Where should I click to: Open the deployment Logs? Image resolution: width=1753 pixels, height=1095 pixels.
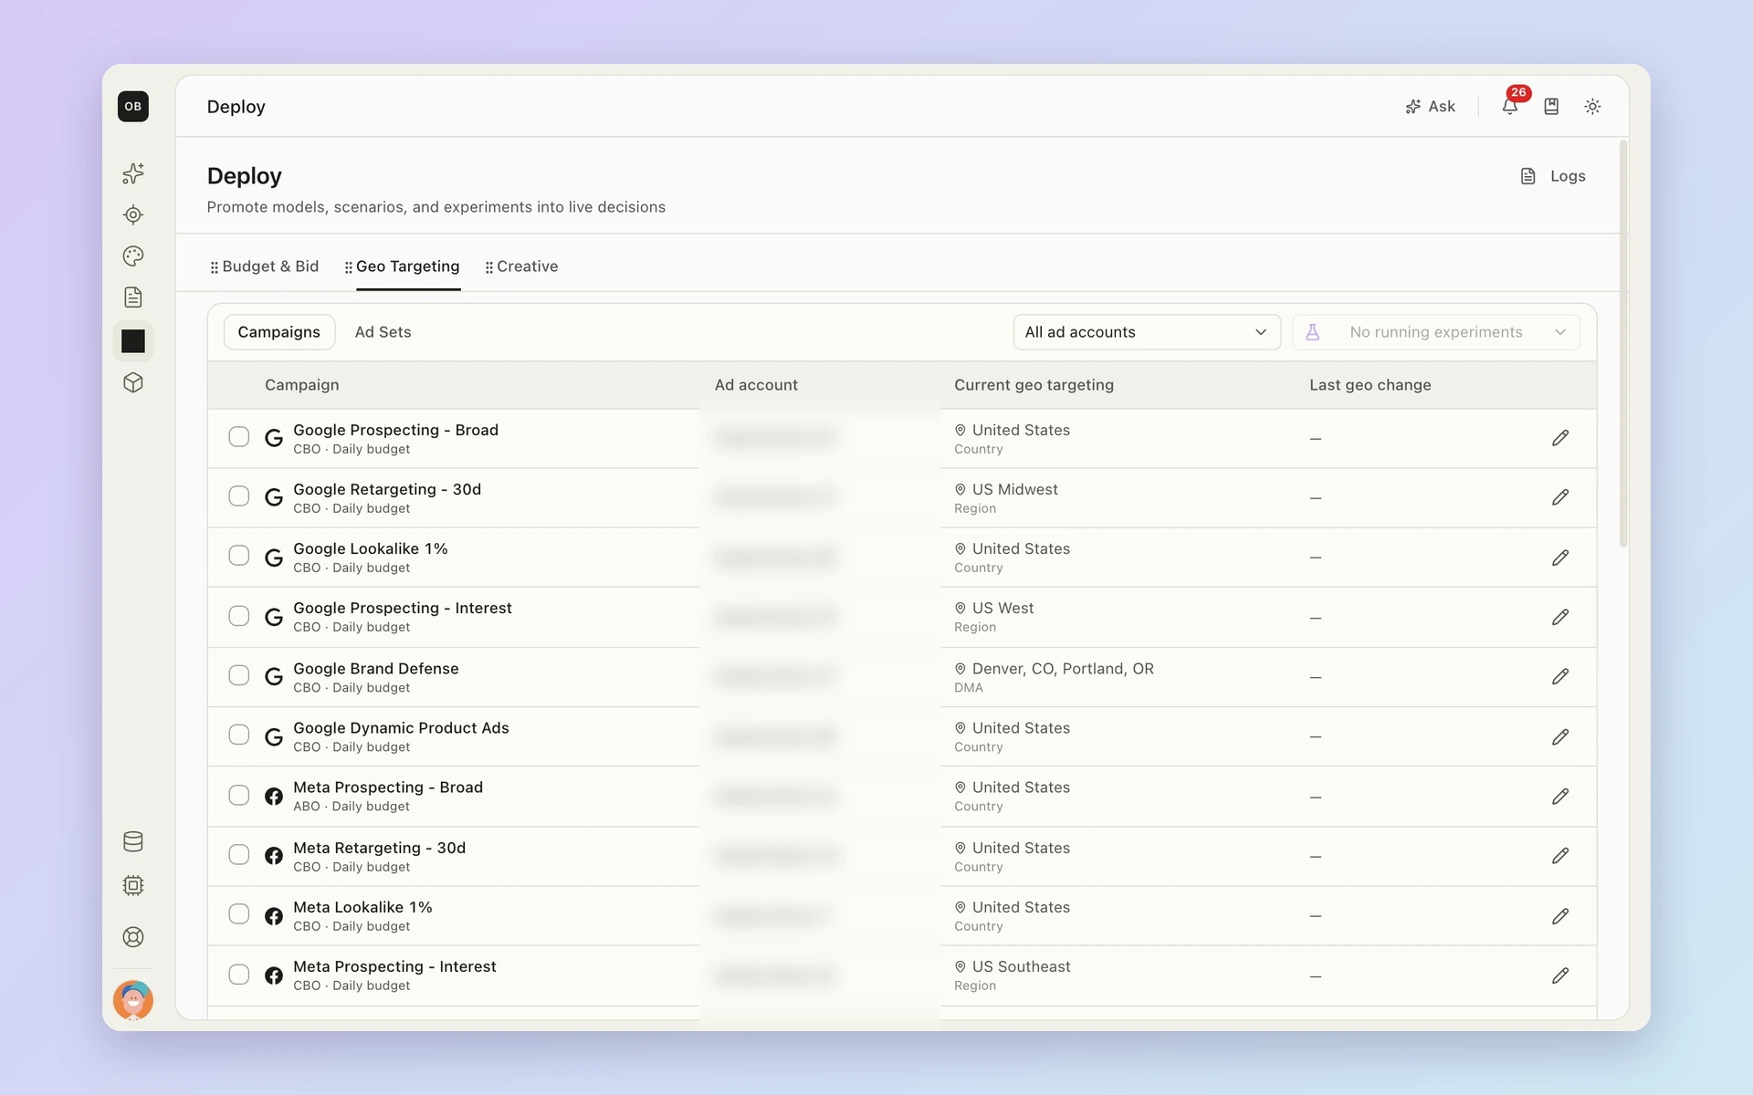pyautogui.click(x=1552, y=176)
